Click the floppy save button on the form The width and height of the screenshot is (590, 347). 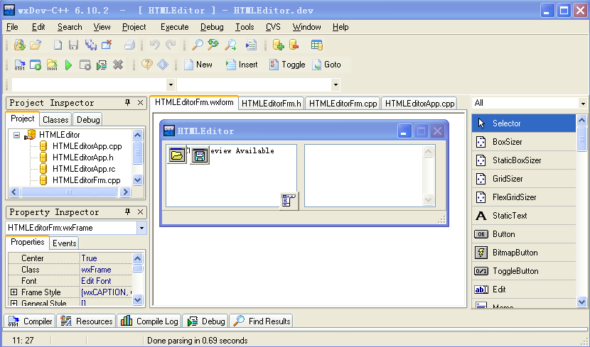point(200,155)
